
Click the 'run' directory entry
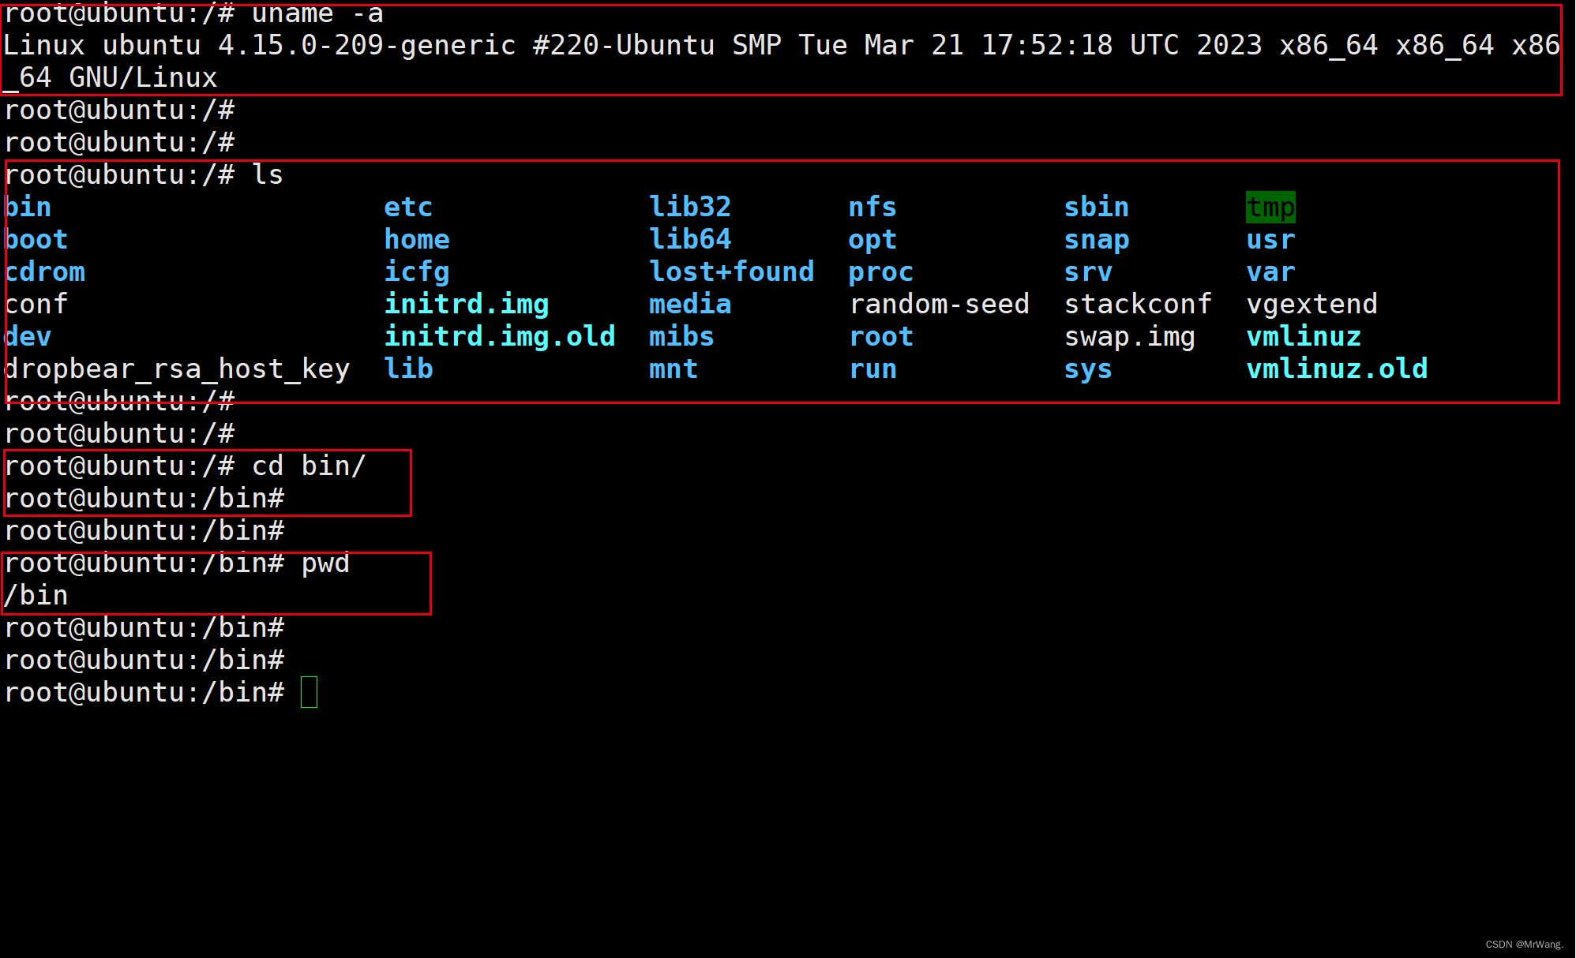(x=872, y=369)
